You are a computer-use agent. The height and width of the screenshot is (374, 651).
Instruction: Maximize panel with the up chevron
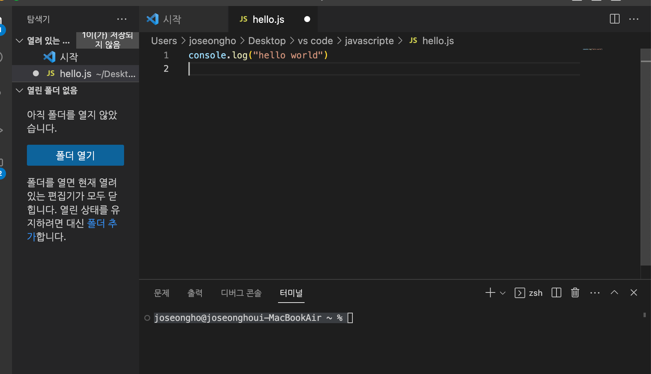(x=614, y=292)
